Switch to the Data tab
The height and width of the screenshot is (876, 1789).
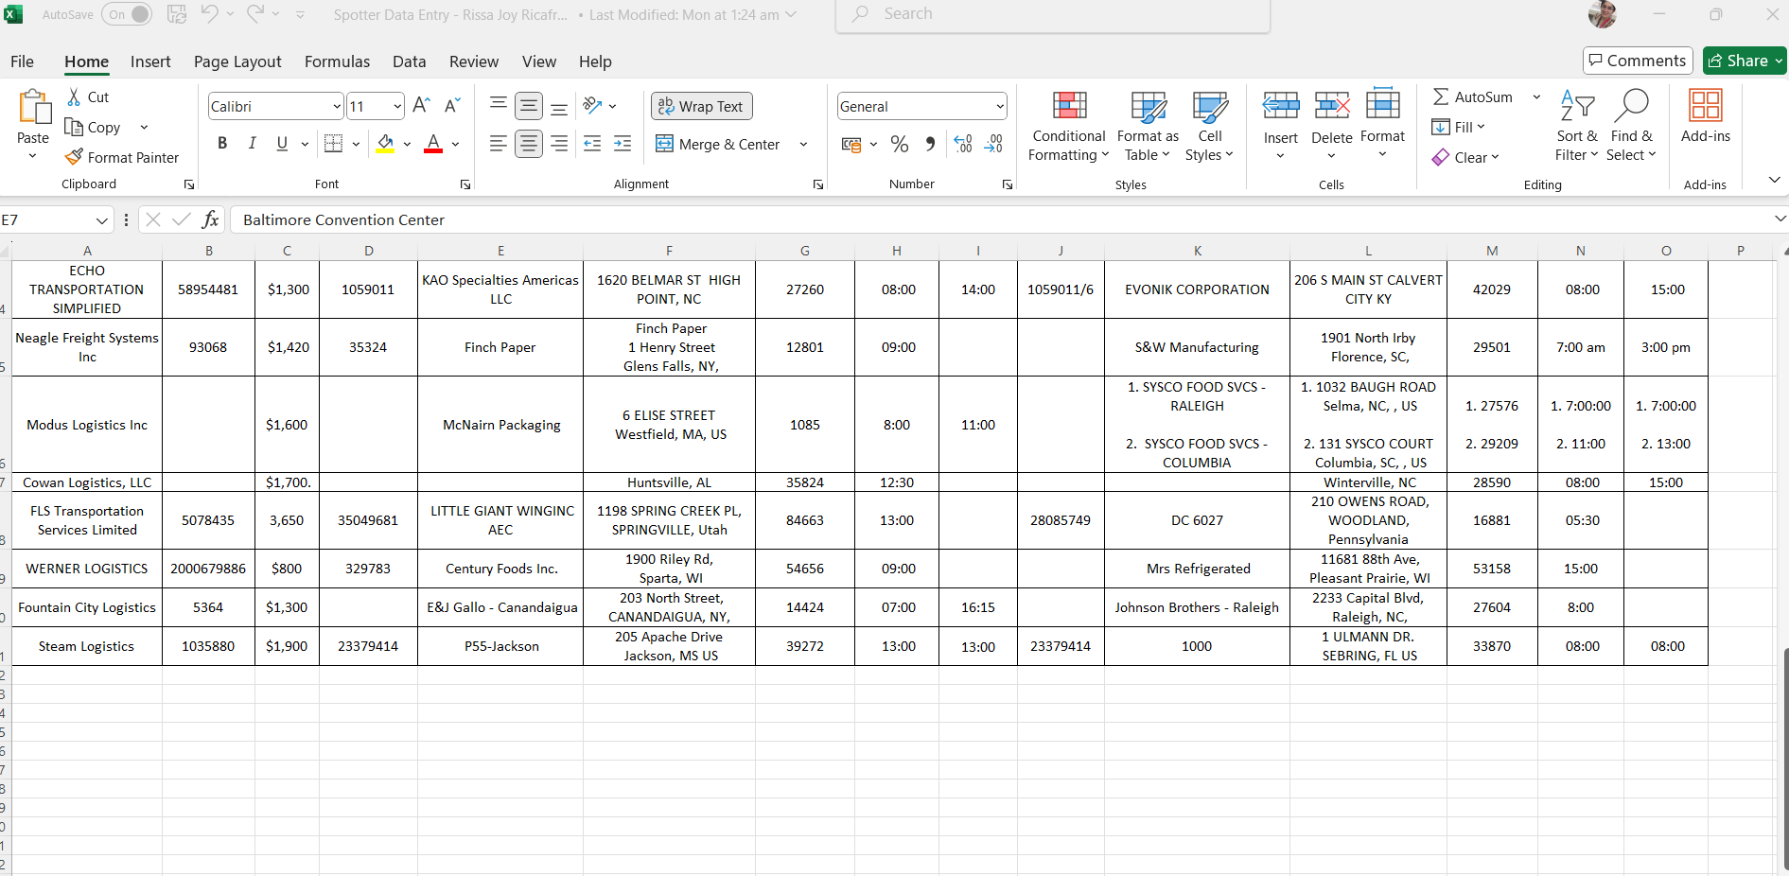coord(409,61)
